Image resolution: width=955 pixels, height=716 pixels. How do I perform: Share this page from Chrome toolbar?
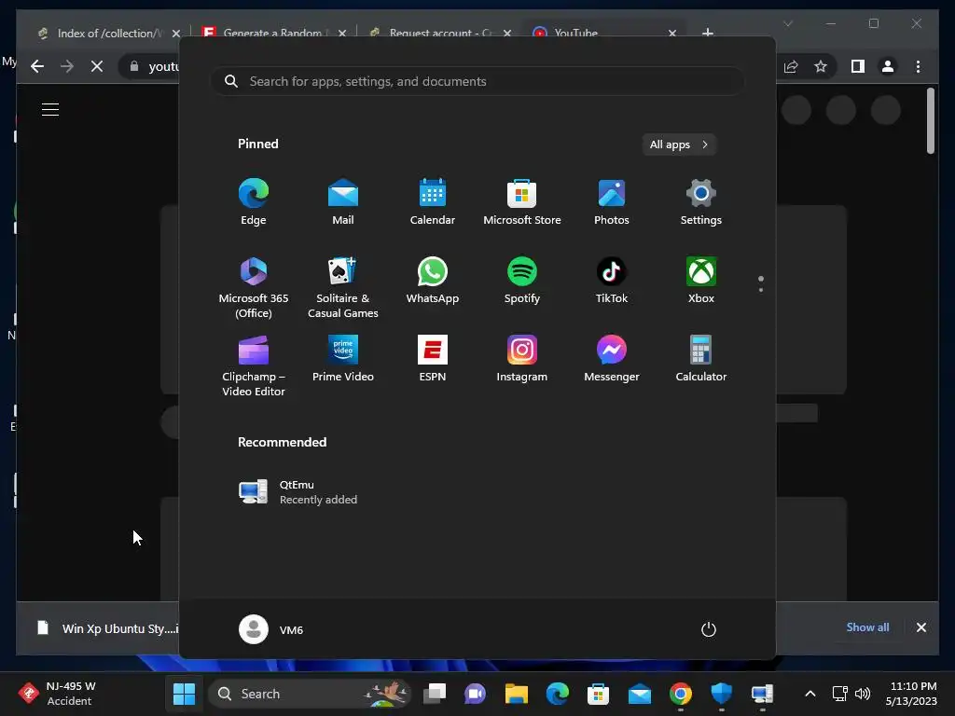[x=791, y=66]
